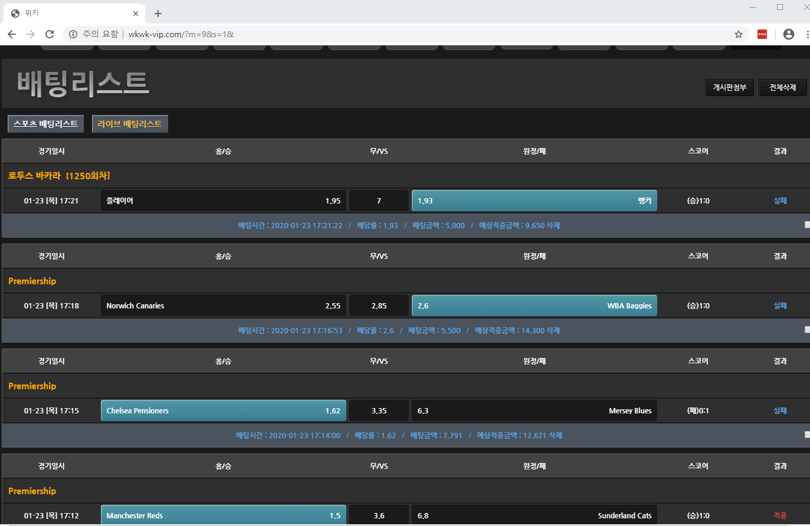
Task: Select the Manchester Reds odds cell
Action: (224, 515)
